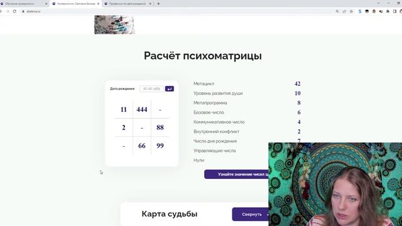The height and width of the screenshot is (226, 402).
Task: Open the brown round extension icon
Action: 374,11
